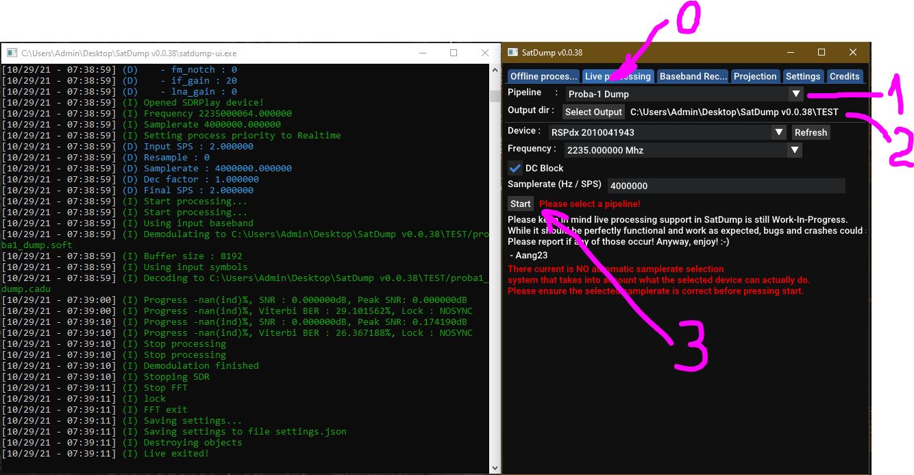
Task: Expand the Pipeline dropdown arrow
Action: (x=795, y=94)
